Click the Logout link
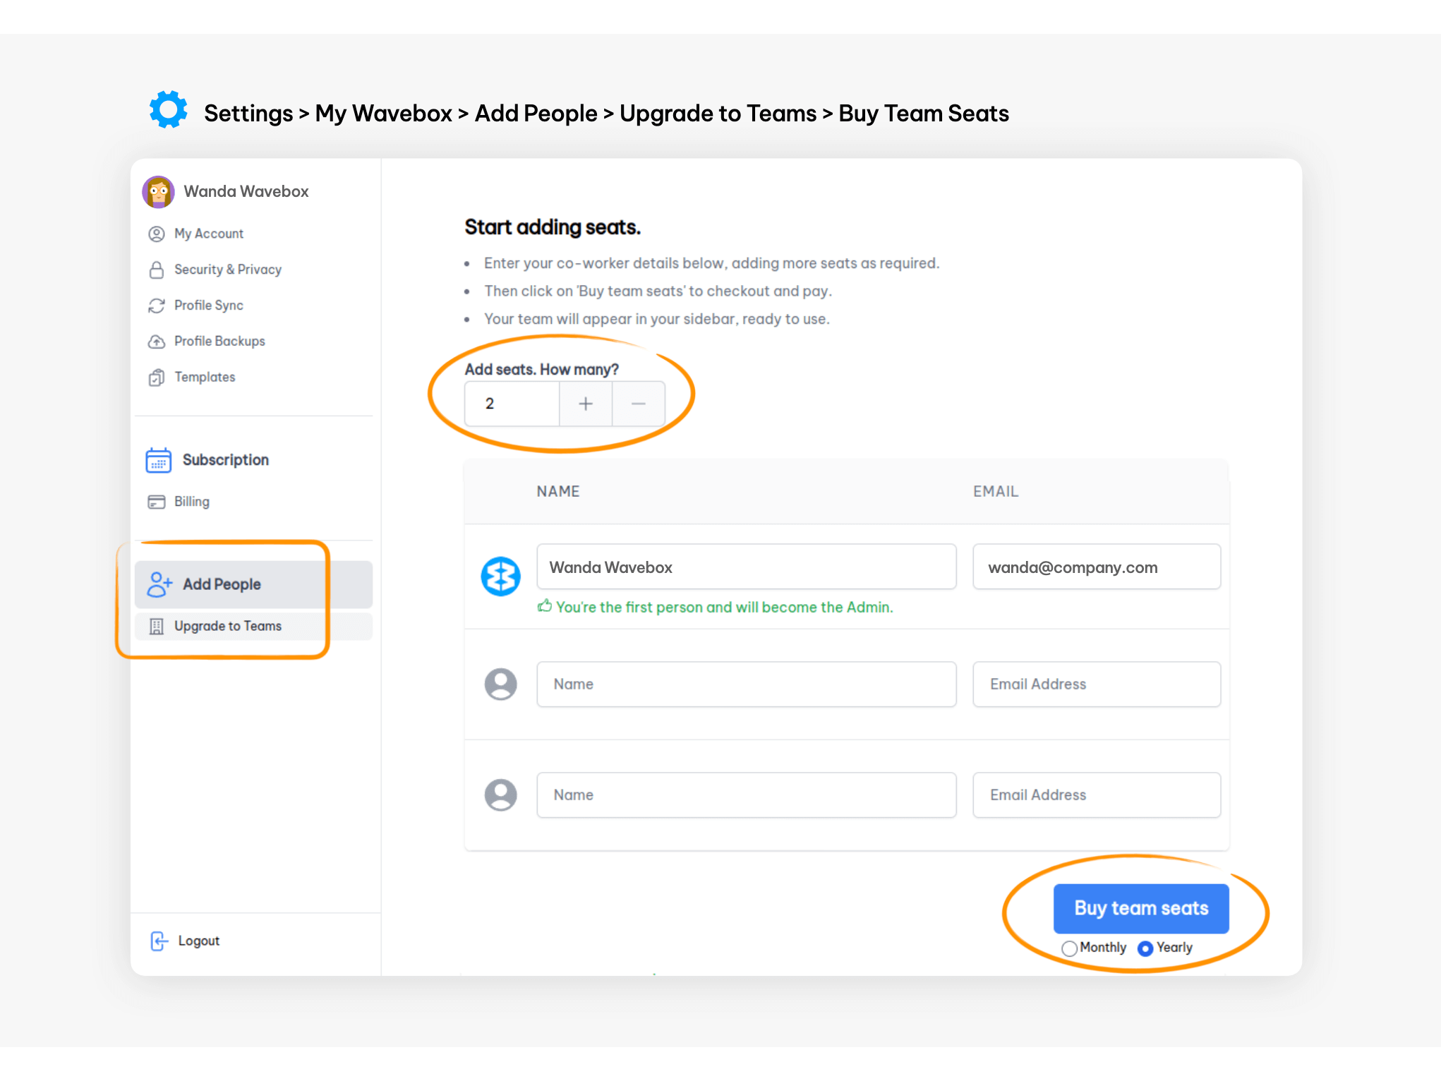 198,941
